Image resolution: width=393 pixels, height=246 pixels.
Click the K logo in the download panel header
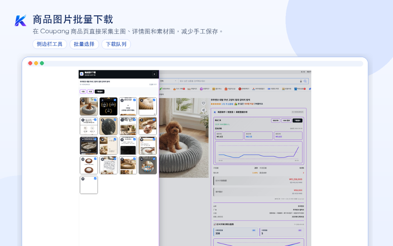(x=81, y=74)
